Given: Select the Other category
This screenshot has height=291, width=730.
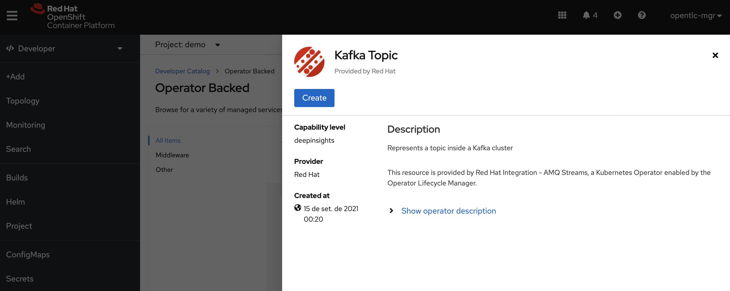Looking at the screenshot, I should pos(164,170).
